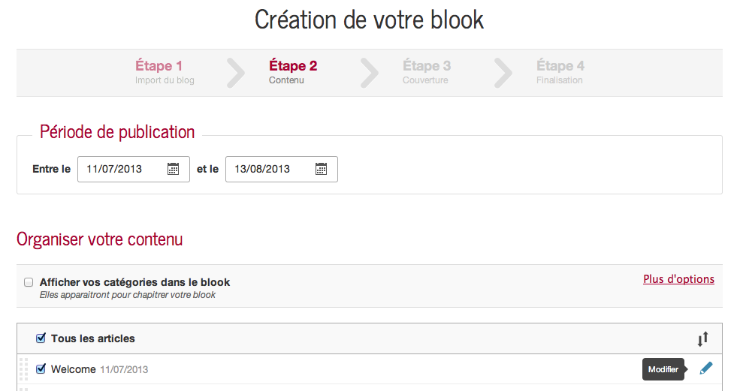Uncheck the Welcome article checkbox

pyautogui.click(x=41, y=368)
